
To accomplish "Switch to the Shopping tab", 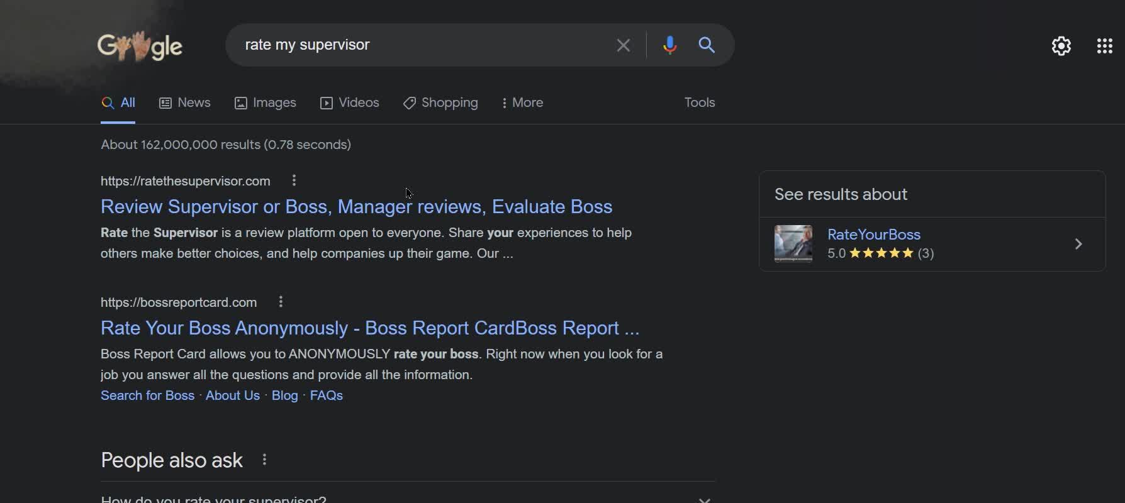I will click(x=440, y=102).
